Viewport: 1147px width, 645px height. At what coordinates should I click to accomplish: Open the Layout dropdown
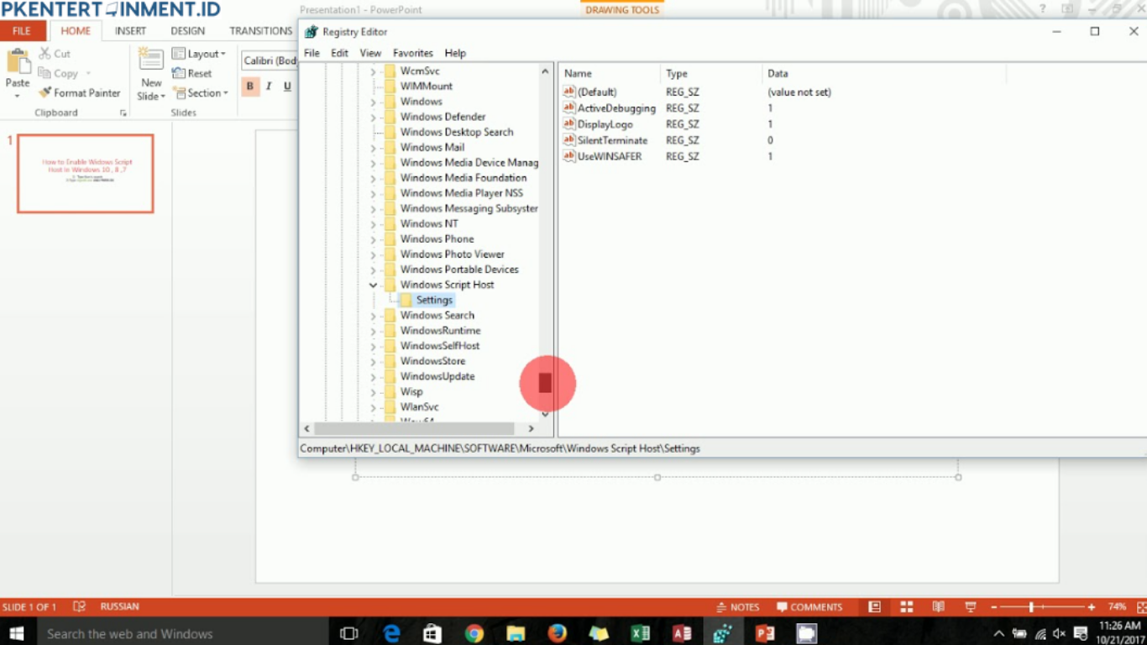200,53
